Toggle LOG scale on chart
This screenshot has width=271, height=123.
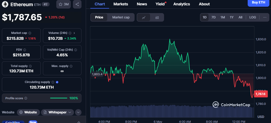pyautogui.click(x=253, y=17)
